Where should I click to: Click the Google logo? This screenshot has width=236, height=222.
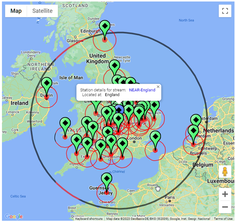point(14,216)
